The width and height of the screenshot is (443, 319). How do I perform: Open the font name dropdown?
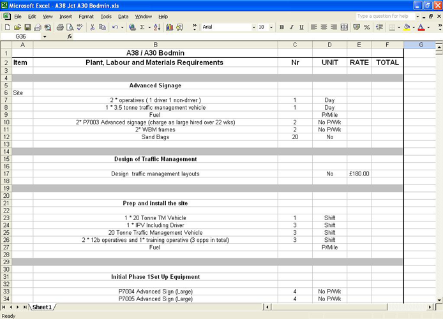253,27
